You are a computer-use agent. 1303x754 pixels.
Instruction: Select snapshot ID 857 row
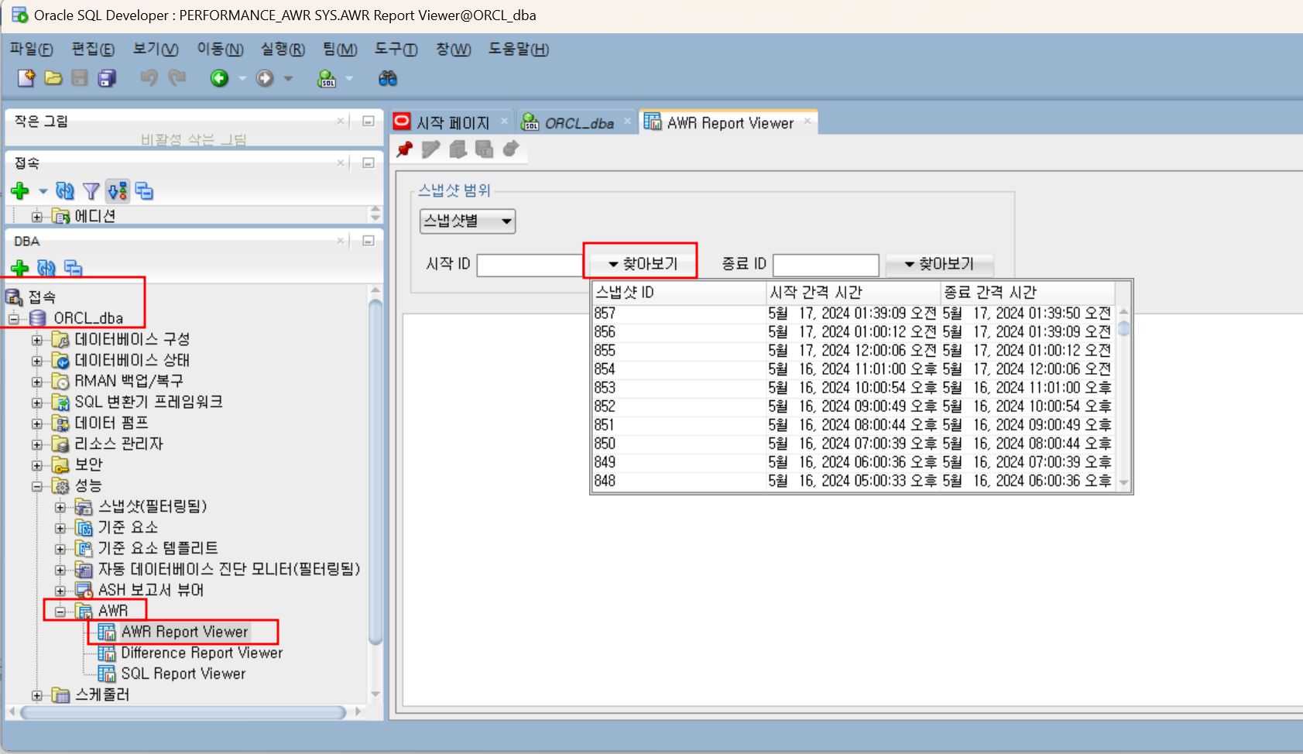tap(853, 314)
